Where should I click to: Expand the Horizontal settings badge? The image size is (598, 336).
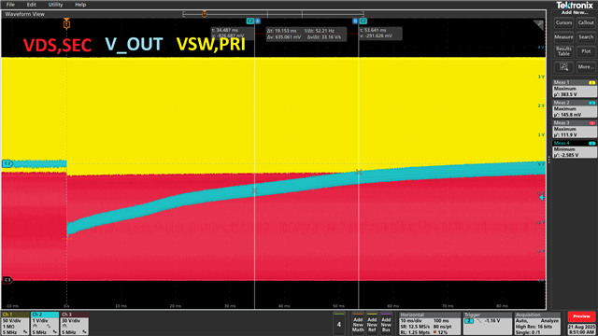[x=430, y=324]
